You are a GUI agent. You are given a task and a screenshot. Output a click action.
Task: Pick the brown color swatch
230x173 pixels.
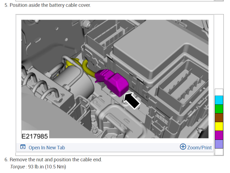[x=219, y=118]
